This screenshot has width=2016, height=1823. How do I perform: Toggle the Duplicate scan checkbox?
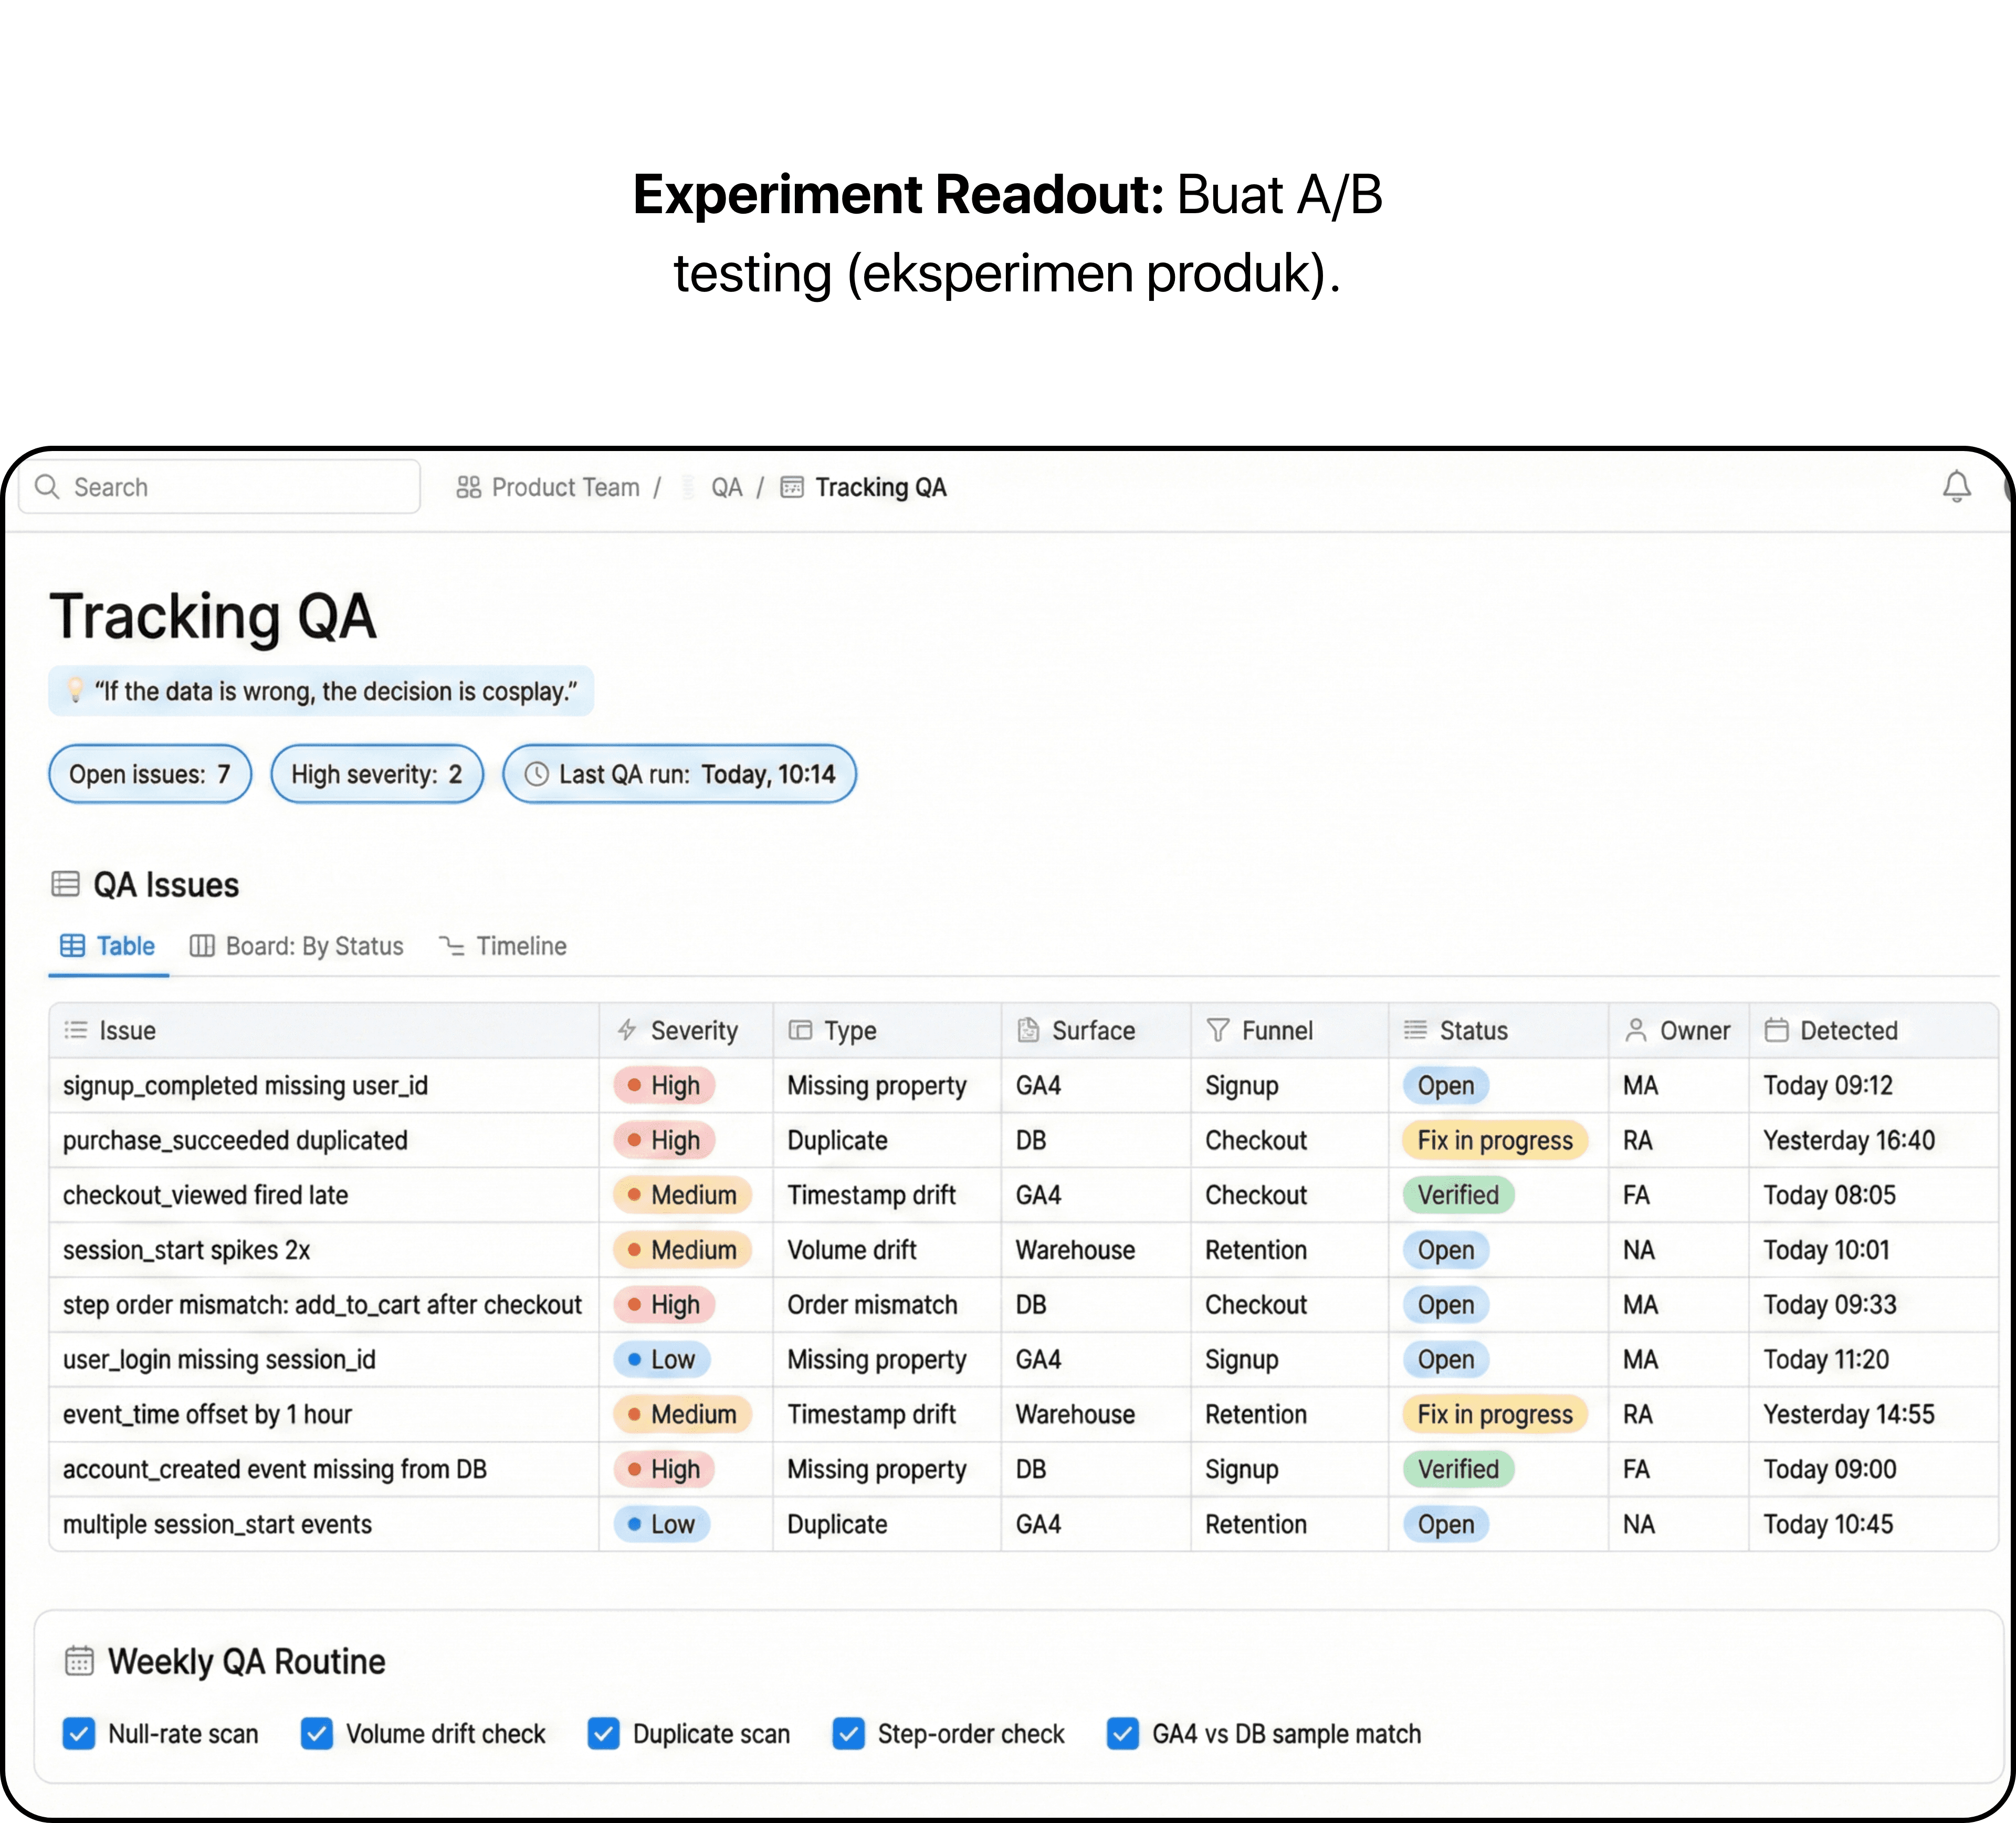click(x=603, y=1733)
